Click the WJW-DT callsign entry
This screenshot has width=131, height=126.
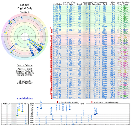point(57,14)
